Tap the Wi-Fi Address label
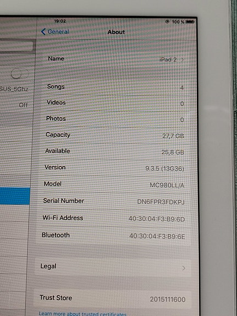Viewport: 237px width, 316px height. [63, 218]
